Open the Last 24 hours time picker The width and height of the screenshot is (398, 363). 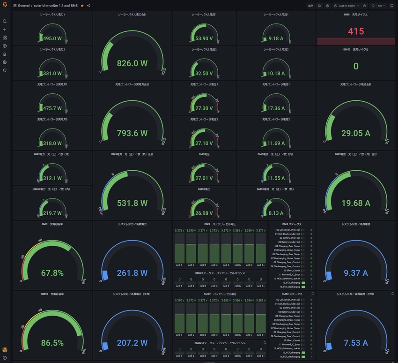[x=346, y=6]
